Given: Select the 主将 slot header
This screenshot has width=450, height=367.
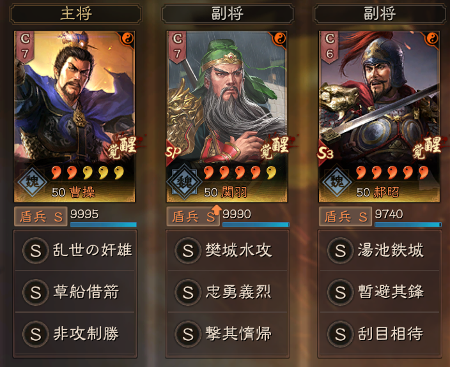Looking at the screenshot, I should coord(76,13).
